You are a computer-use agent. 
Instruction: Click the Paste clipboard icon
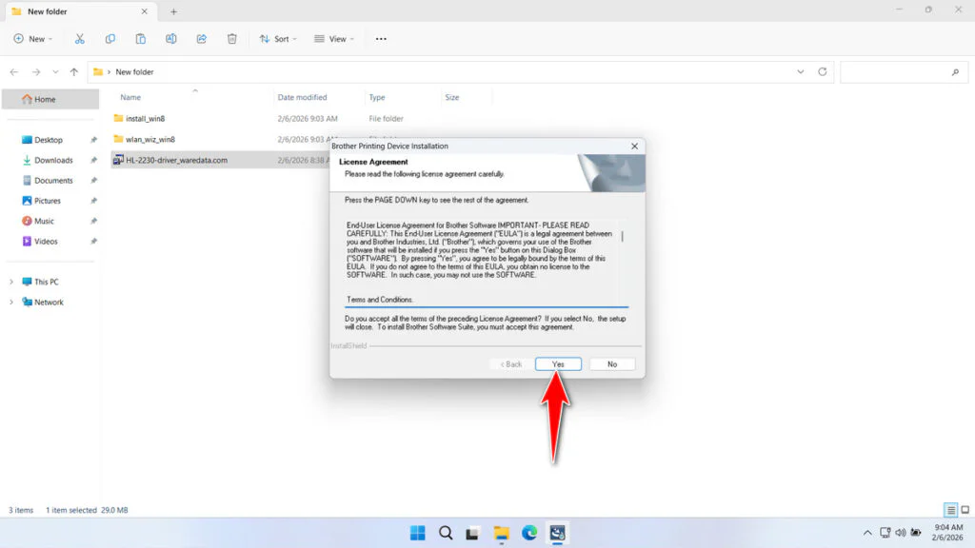pos(141,39)
